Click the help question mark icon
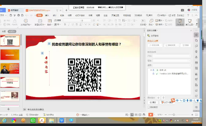Screen dimensions: 206x126 click(188, 15)
